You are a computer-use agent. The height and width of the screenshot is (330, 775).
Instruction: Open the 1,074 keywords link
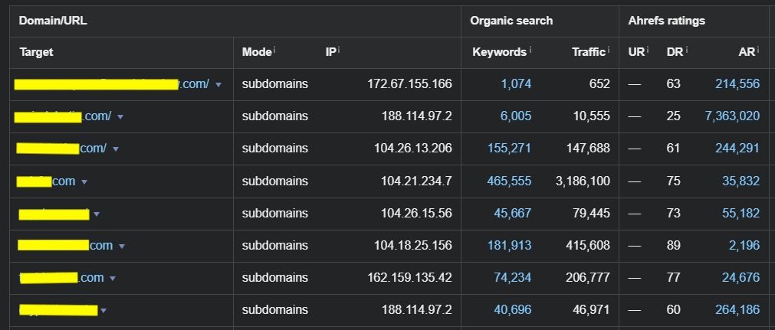coord(516,84)
